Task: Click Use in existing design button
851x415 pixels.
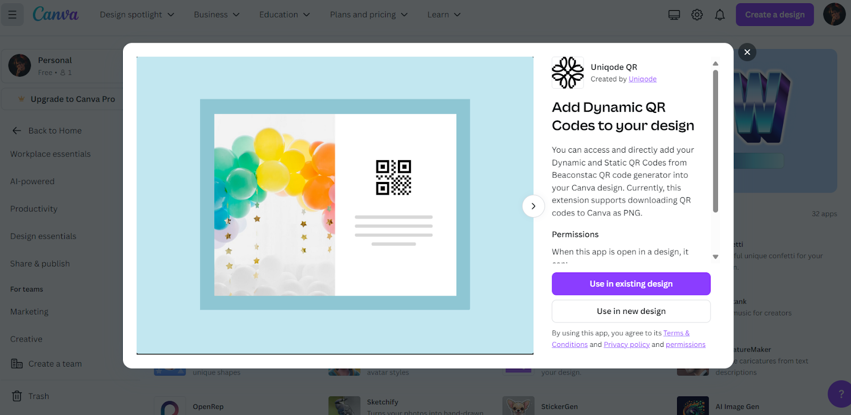Action: [x=631, y=284]
